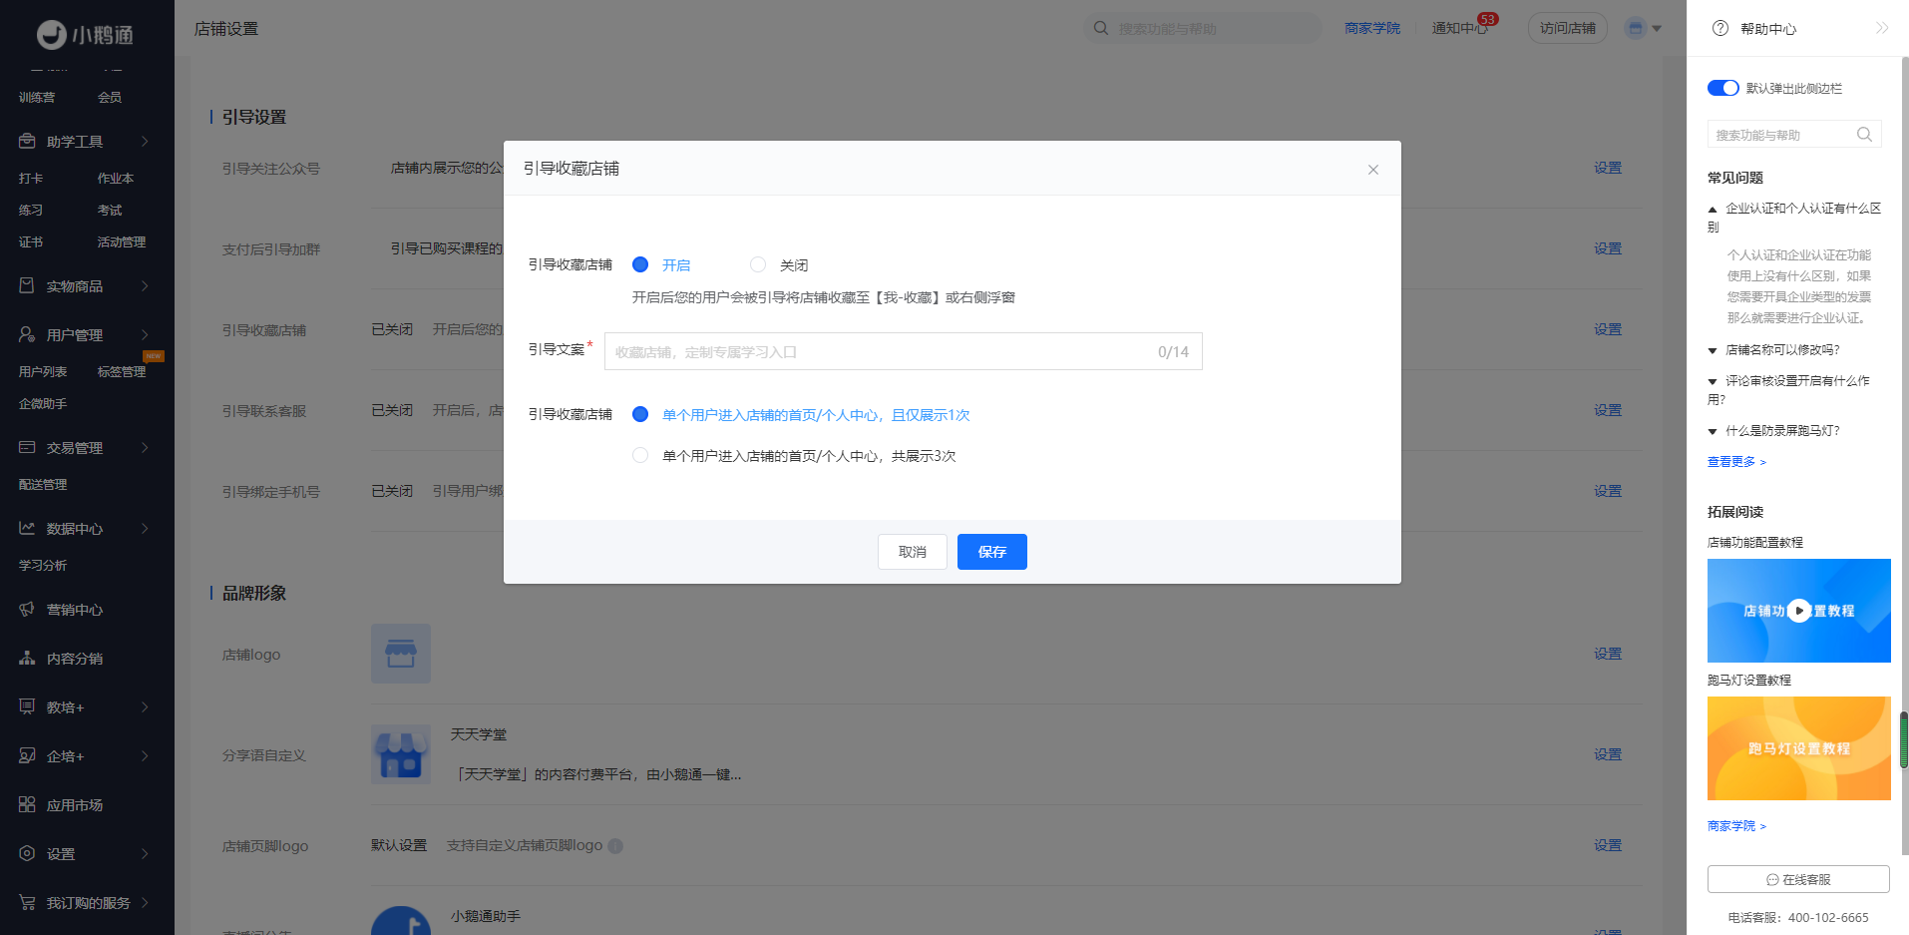Select the 关闭 radio option
This screenshot has height=935, width=1909.
(x=758, y=265)
